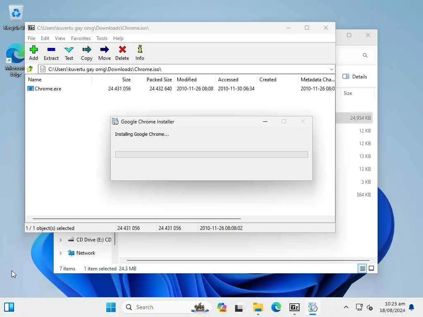Expand the Network tree node
The height and width of the screenshot is (317, 423).
(60, 253)
